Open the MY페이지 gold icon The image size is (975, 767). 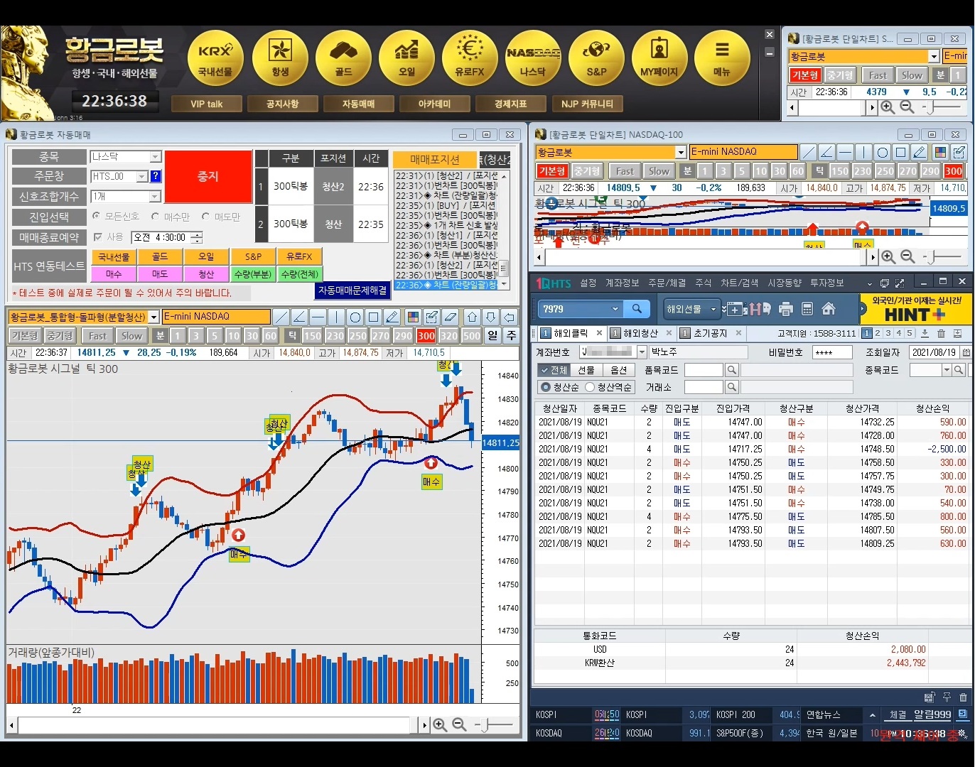[659, 58]
